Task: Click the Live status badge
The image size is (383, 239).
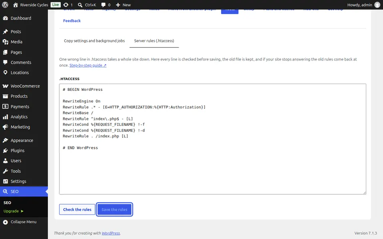Action: click(x=55, y=5)
